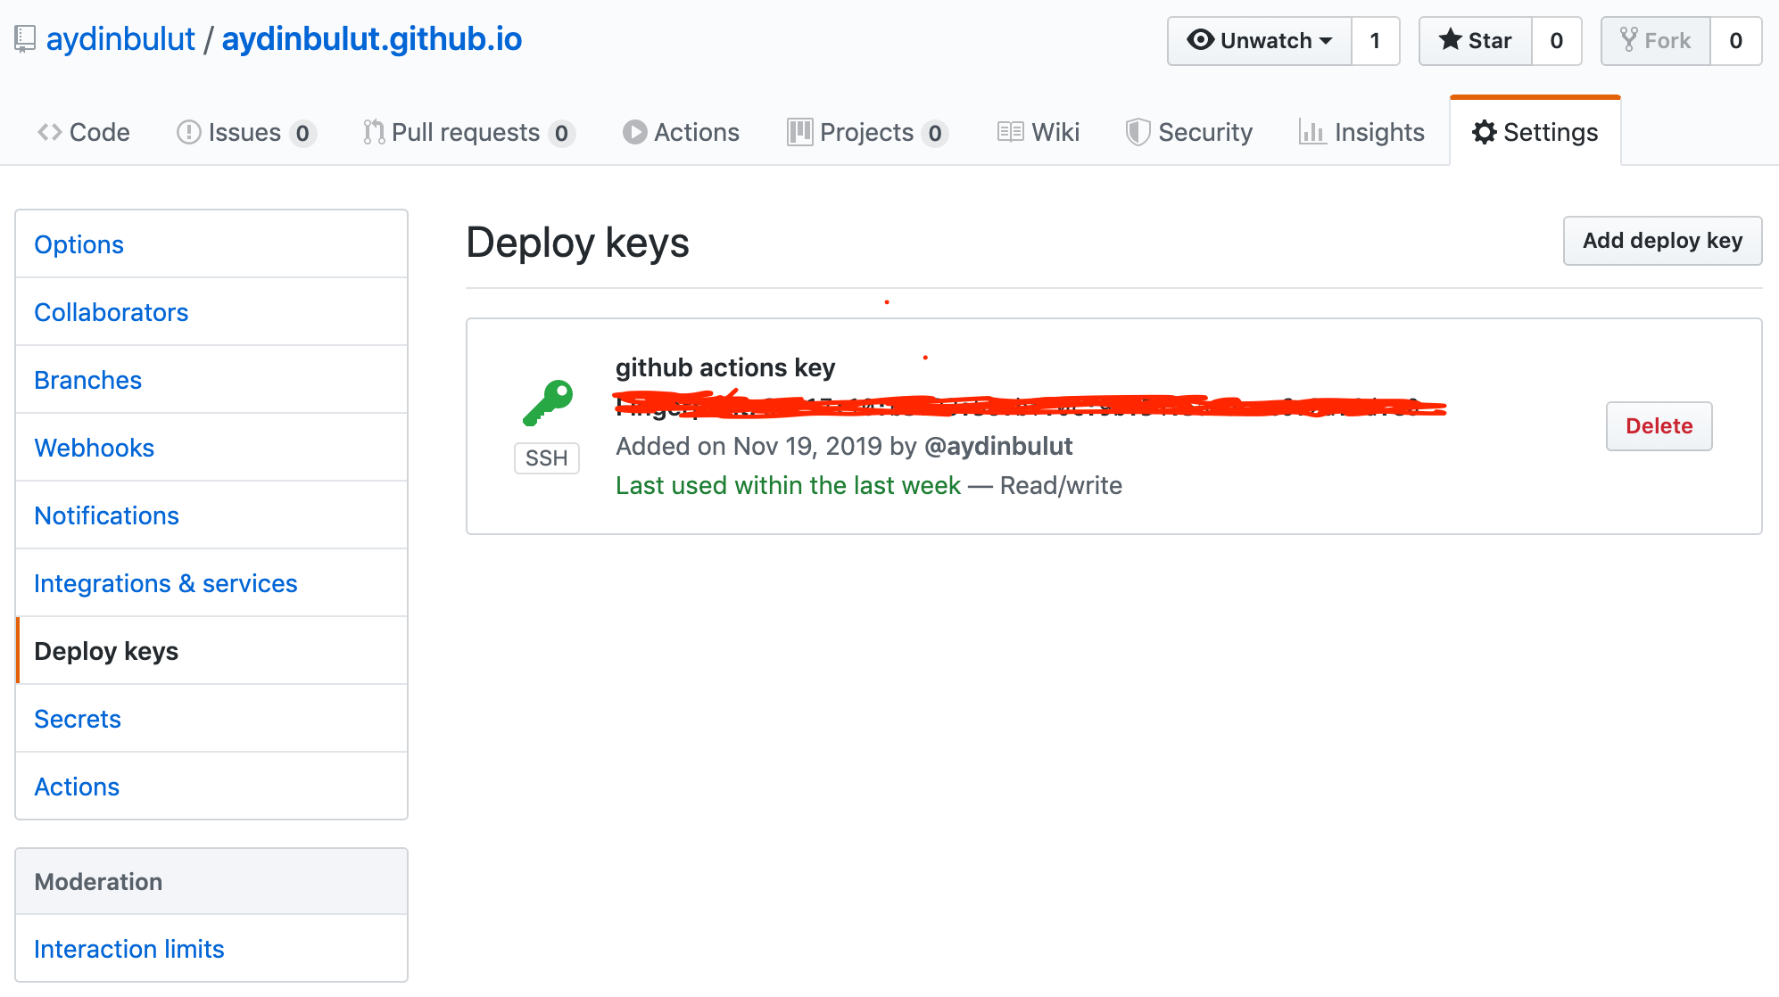Click the Insights bar graph icon
The image size is (1779, 997).
[x=1312, y=132]
